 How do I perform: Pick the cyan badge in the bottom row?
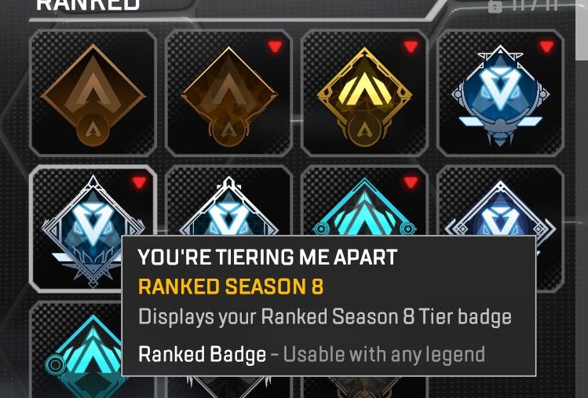(75, 349)
